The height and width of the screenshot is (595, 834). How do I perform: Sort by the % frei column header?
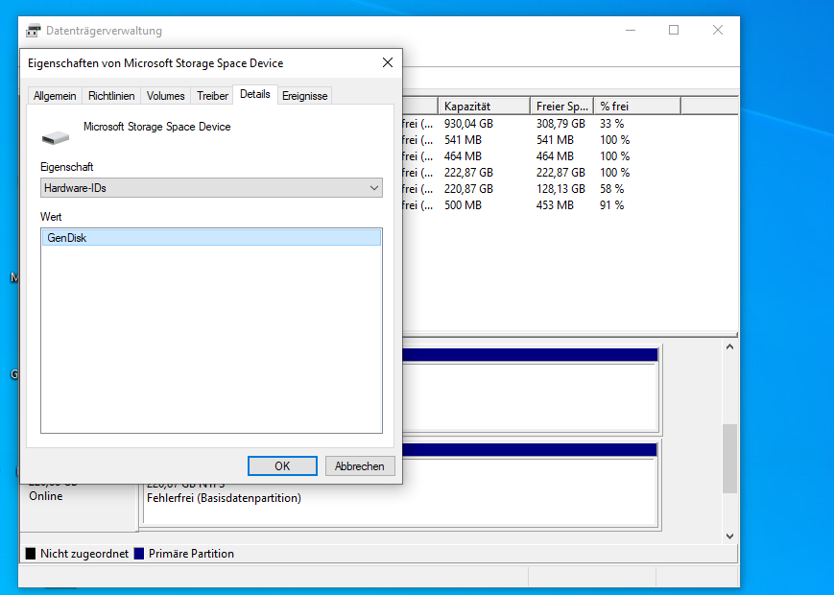coord(637,107)
